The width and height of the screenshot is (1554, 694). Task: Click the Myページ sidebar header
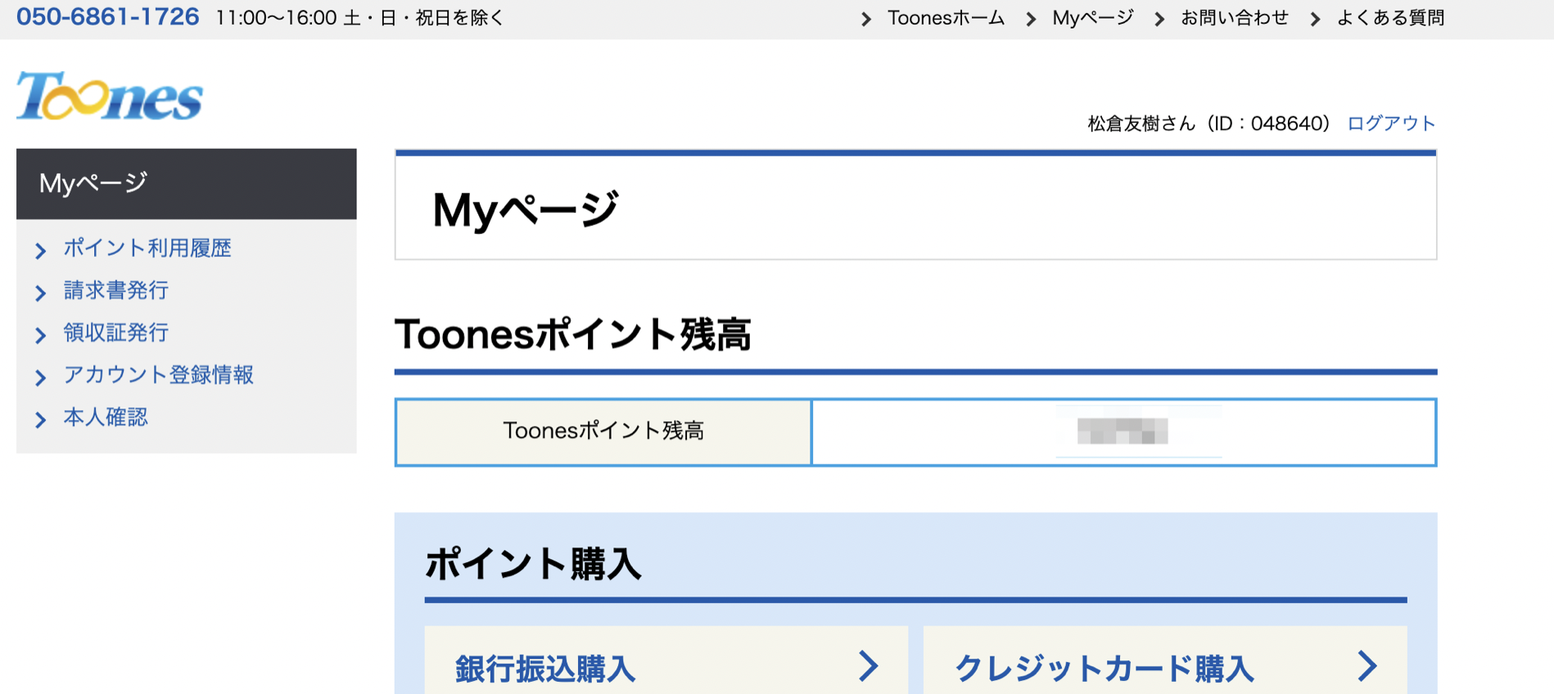point(187,184)
